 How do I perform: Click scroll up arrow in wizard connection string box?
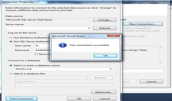tap(161, 48)
